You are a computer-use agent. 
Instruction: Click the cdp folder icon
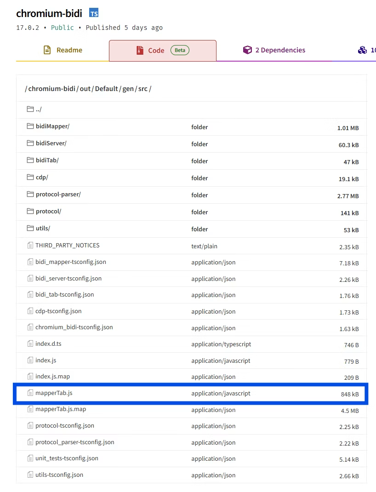point(30,177)
